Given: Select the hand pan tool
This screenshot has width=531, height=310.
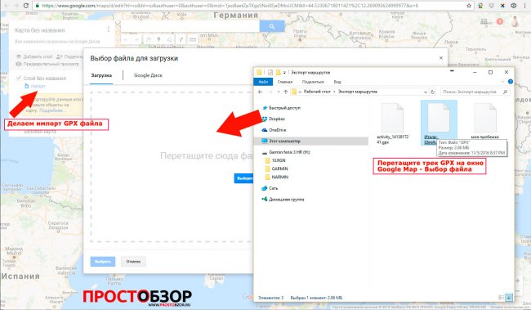Looking at the screenshot, I should pos(148,40).
